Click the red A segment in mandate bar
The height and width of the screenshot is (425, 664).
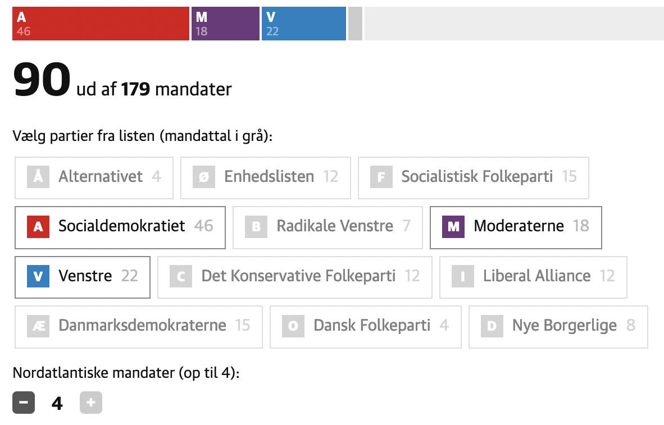101,24
